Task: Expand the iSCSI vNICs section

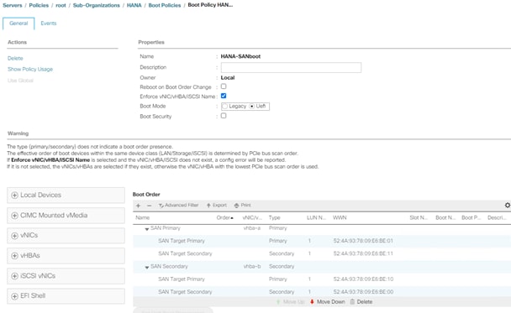Action: [x=66, y=275]
